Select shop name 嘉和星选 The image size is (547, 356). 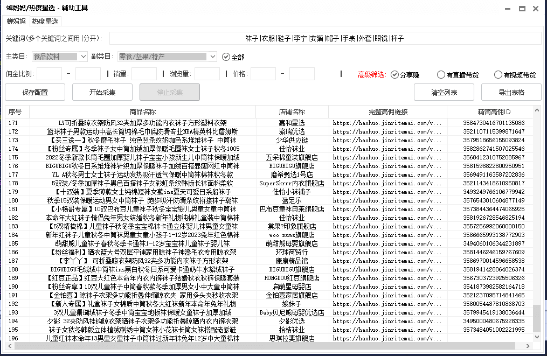coord(292,123)
